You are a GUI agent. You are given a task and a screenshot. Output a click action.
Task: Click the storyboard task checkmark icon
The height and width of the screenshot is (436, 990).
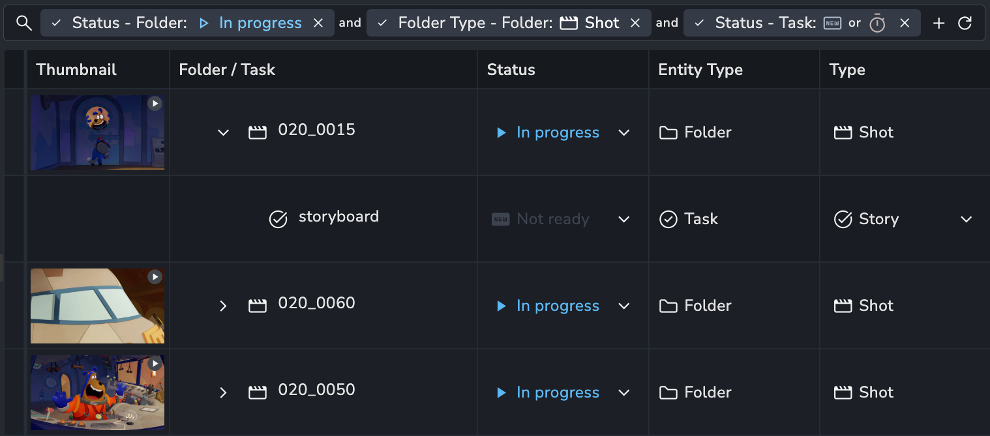tap(278, 219)
